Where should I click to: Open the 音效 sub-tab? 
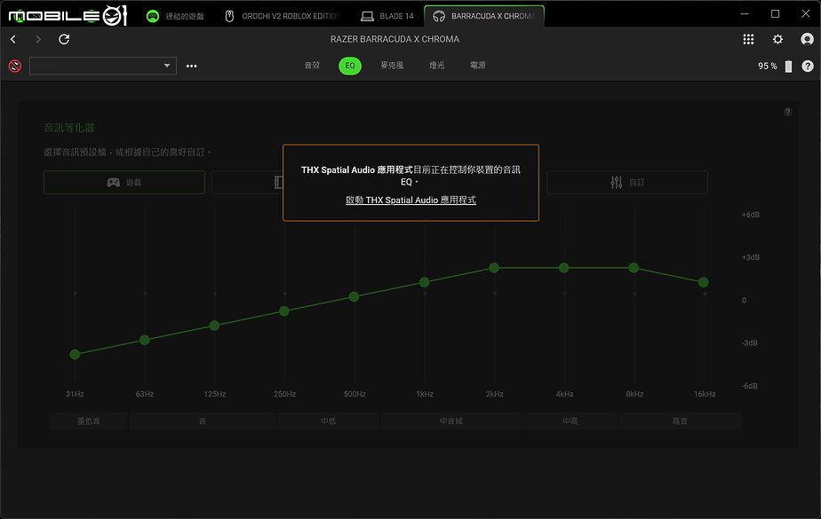[x=312, y=66]
